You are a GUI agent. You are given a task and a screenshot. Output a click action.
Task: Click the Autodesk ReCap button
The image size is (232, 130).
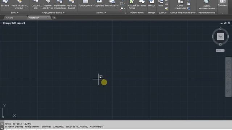click(x=132, y=4)
